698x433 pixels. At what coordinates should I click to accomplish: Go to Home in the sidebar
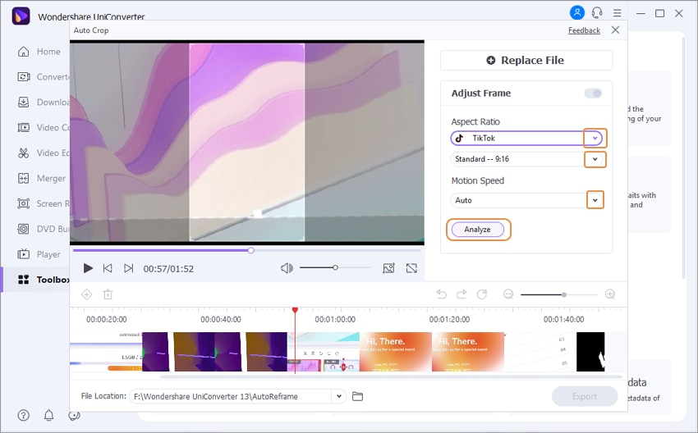[48, 52]
